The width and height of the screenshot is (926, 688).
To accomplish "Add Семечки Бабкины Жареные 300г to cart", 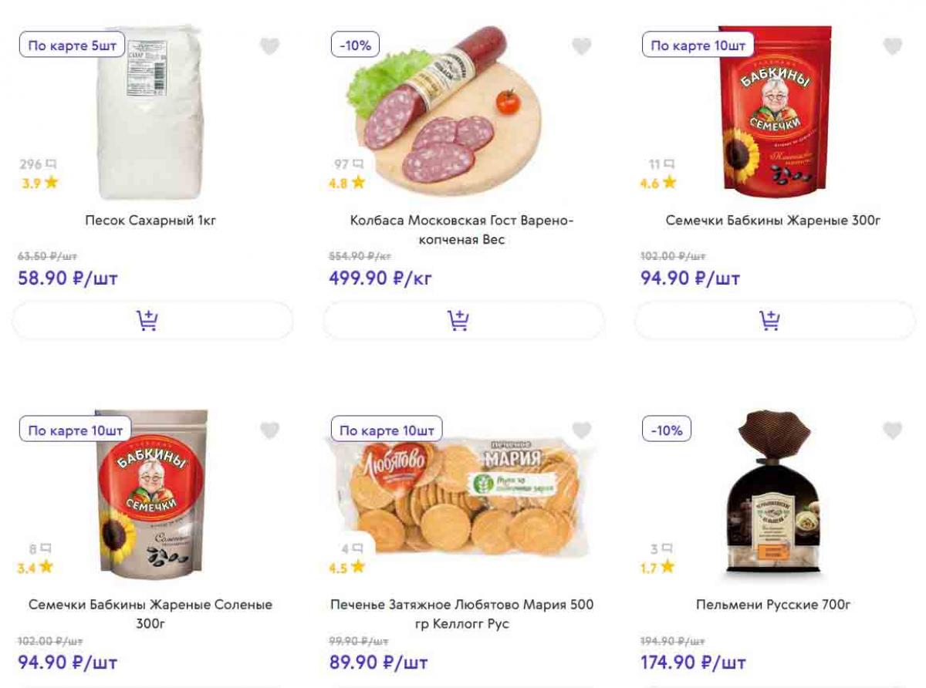I will click(x=776, y=320).
